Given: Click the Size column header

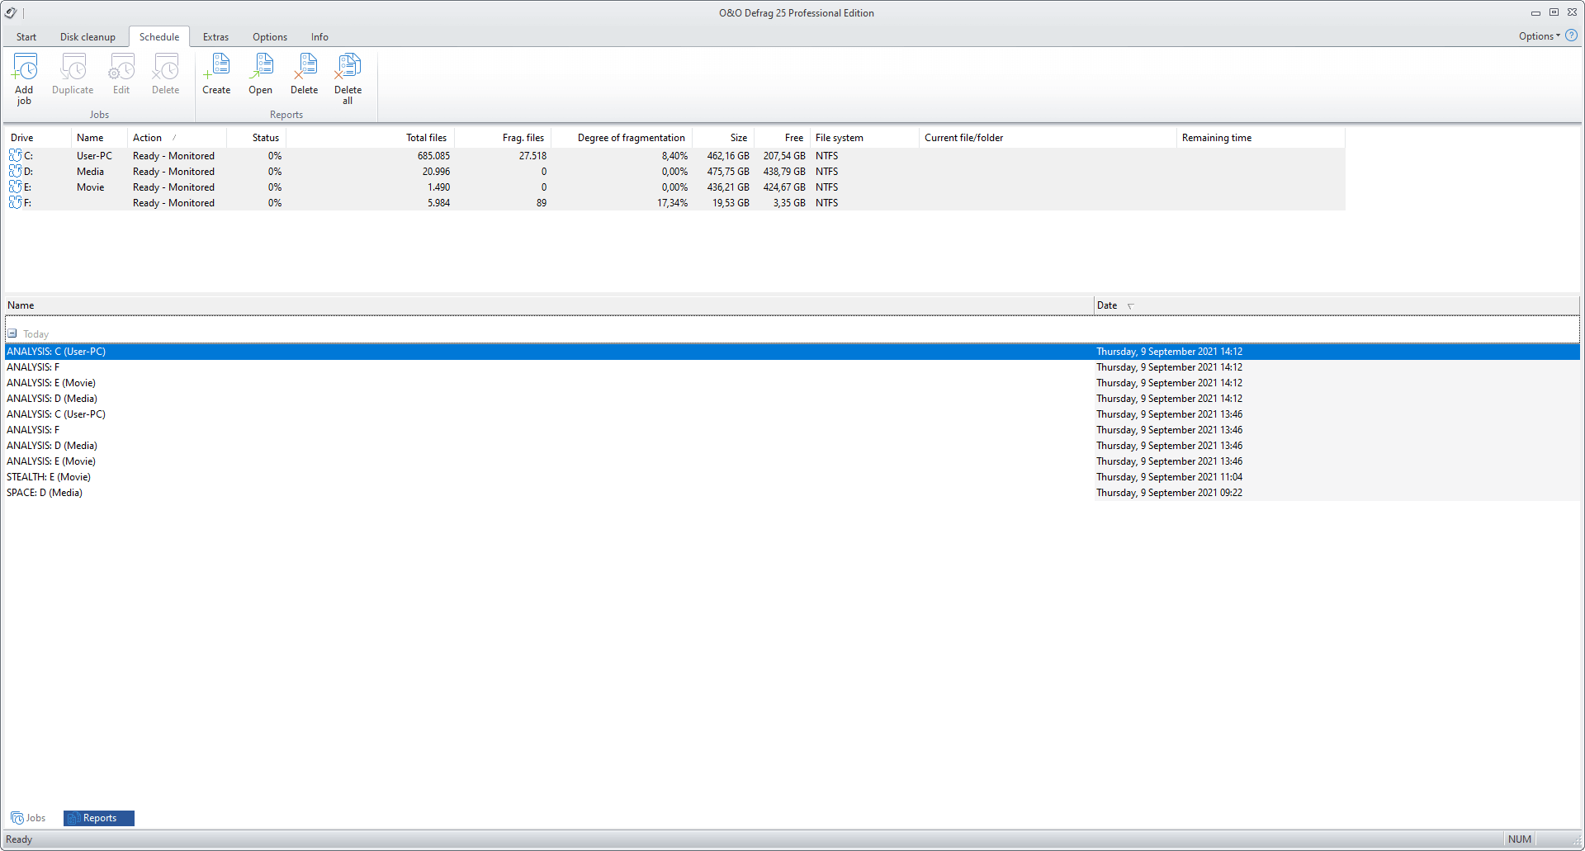Looking at the screenshot, I should pos(723,138).
